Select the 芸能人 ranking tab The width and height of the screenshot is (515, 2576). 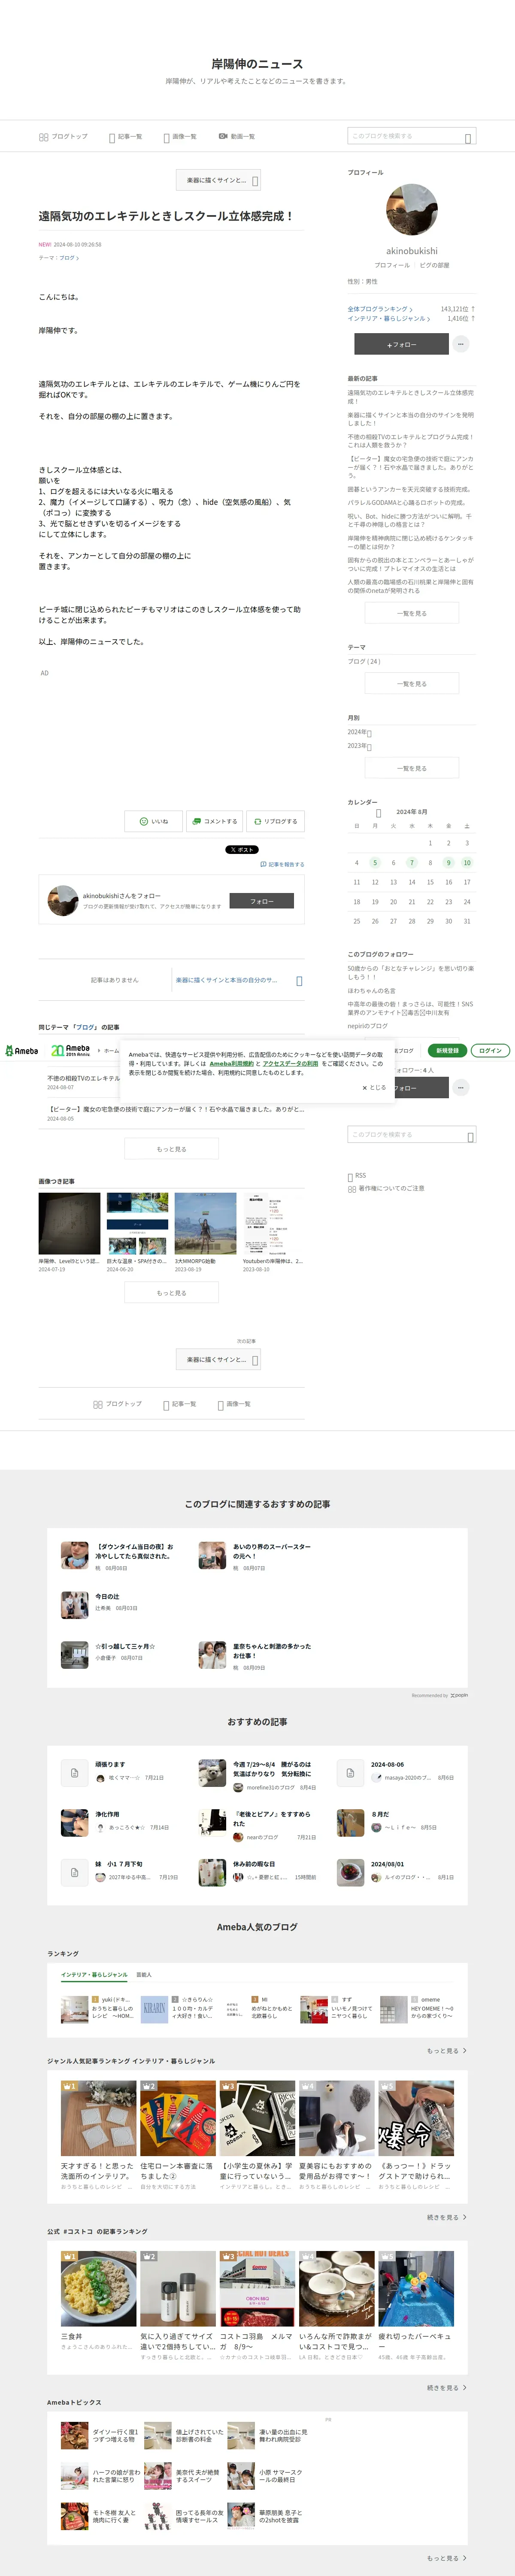[144, 1974]
